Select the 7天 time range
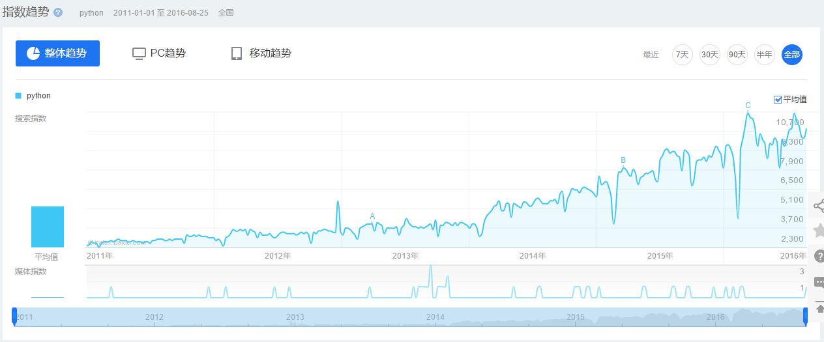Screen dimensions: 824x342 click(682, 55)
